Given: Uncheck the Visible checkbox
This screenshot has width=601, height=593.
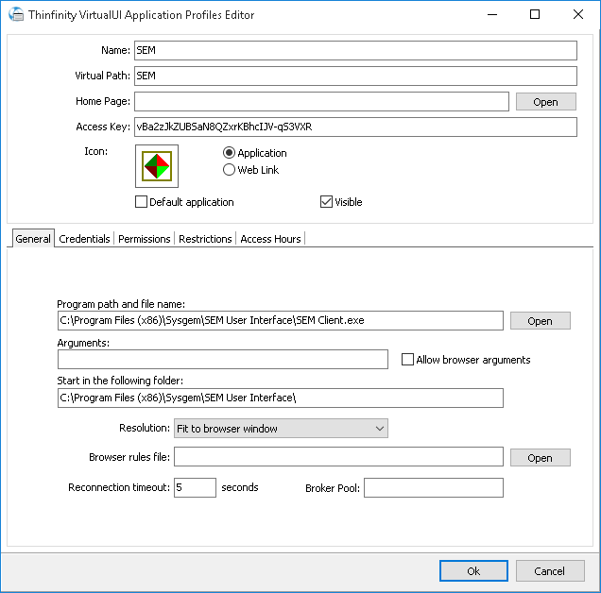Looking at the screenshot, I should point(327,202).
